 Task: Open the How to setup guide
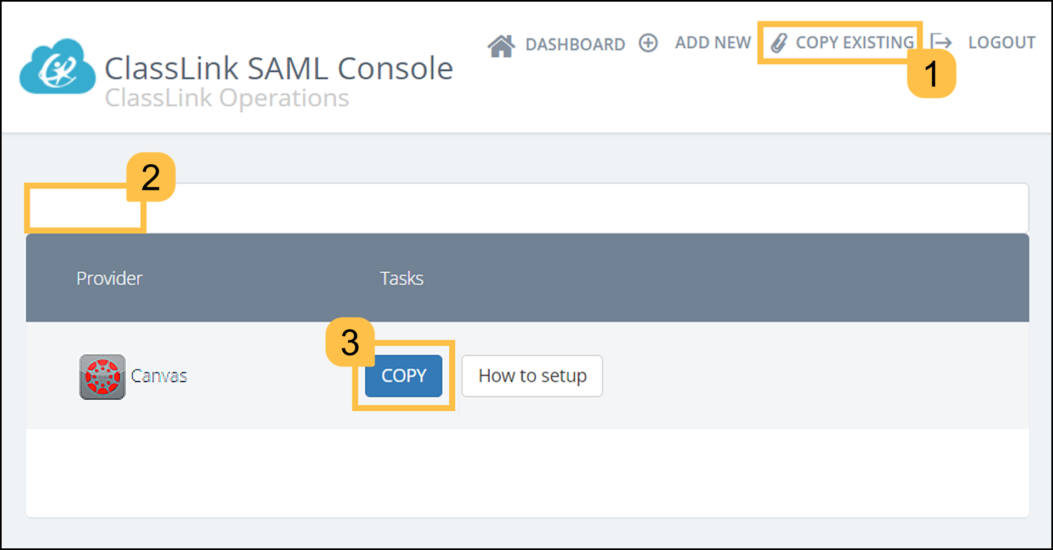click(x=532, y=376)
